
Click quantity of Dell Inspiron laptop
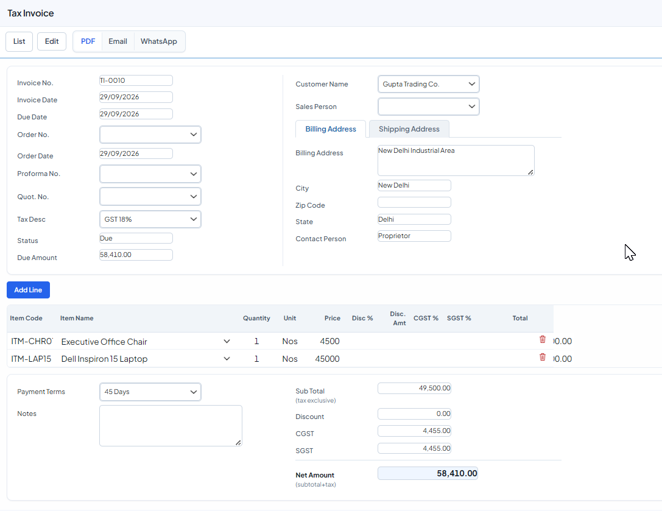[x=256, y=359]
